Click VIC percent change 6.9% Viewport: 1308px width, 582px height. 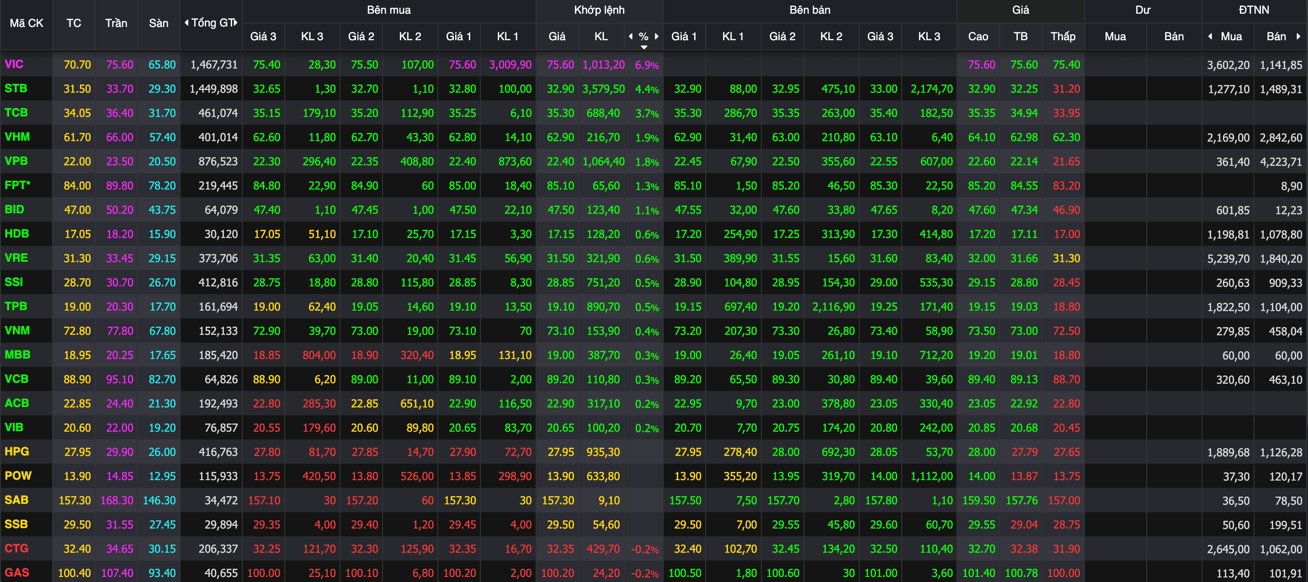(647, 65)
